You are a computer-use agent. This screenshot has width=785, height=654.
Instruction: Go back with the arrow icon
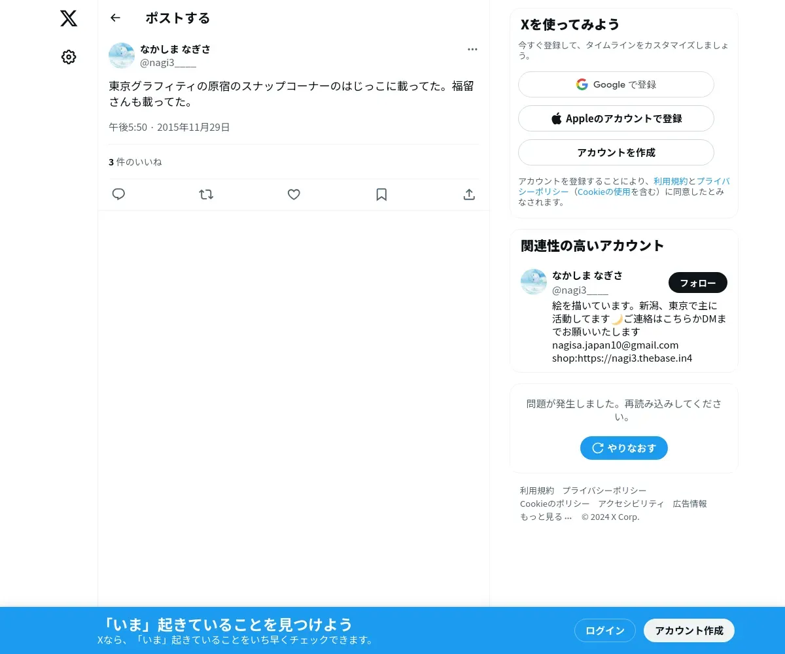click(x=116, y=18)
